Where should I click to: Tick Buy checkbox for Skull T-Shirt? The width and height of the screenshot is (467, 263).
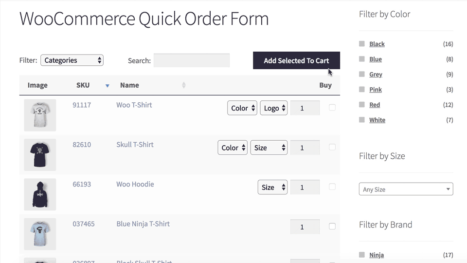332,147
